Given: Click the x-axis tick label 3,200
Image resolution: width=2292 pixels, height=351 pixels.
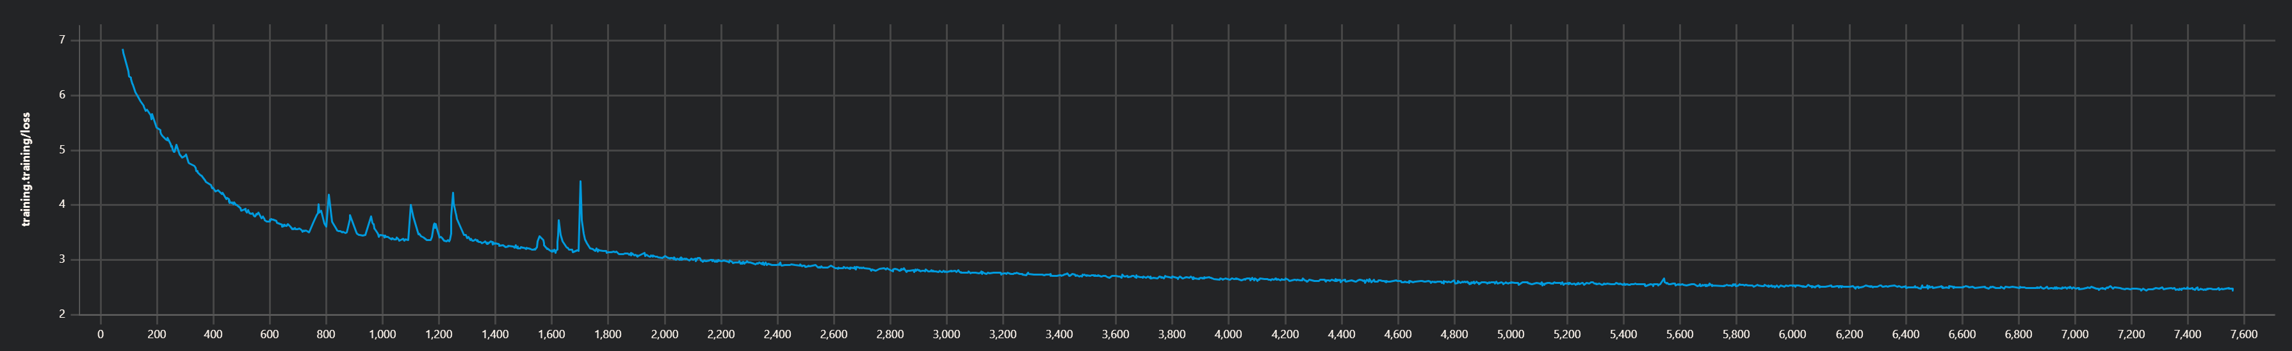Looking at the screenshot, I should [x=1003, y=335].
